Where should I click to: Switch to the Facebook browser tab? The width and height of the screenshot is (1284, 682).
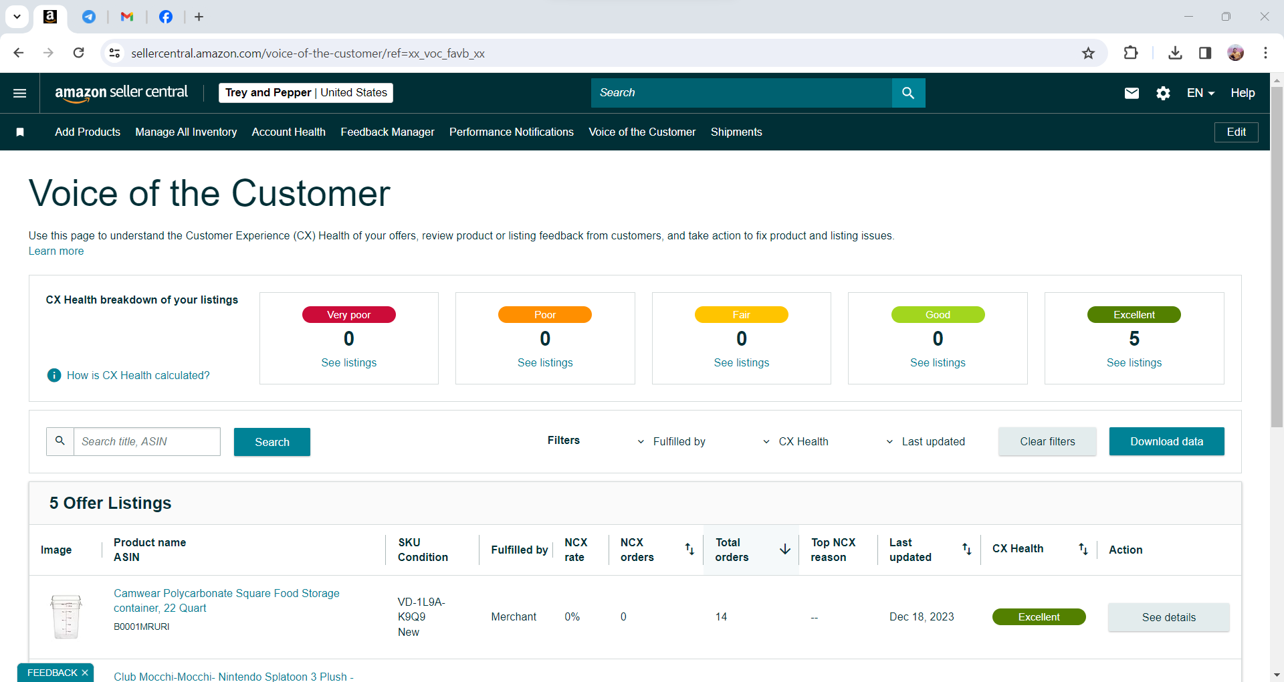[x=166, y=17]
